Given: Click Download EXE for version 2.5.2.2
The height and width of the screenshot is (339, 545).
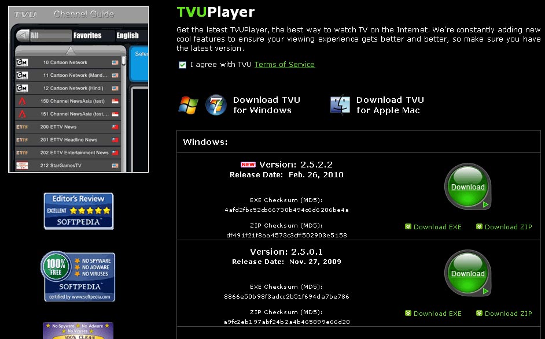Looking at the screenshot, I should 437,227.
